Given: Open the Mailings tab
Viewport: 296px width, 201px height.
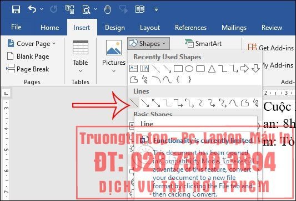Looking at the screenshot, I should tap(234, 28).
